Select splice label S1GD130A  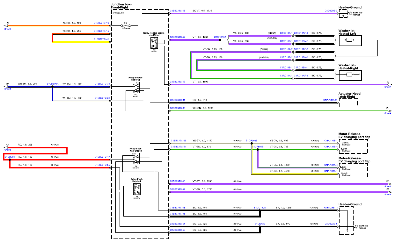tap(260, 208)
